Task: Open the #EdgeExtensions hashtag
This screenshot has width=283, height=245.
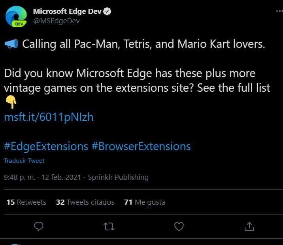Action: click(46, 146)
